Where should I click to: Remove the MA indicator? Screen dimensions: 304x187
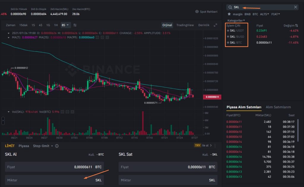coord(107,37)
